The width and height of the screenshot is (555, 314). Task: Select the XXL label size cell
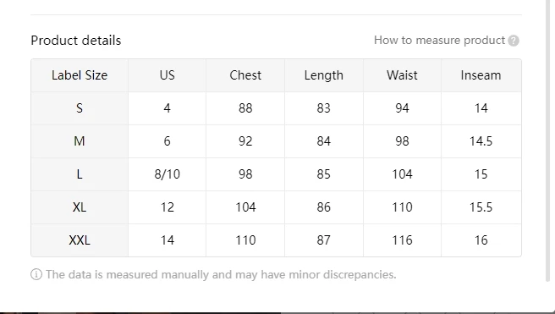coord(80,240)
